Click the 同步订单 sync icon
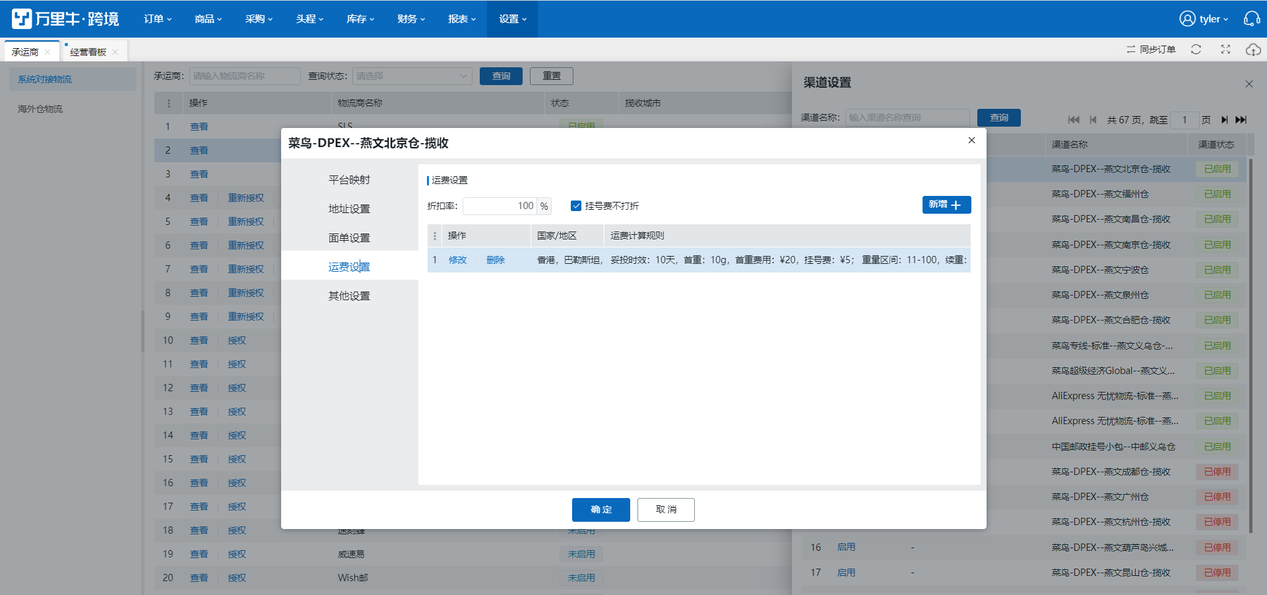This screenshot has width=1267, height=595. click(x=1130, y=49)
